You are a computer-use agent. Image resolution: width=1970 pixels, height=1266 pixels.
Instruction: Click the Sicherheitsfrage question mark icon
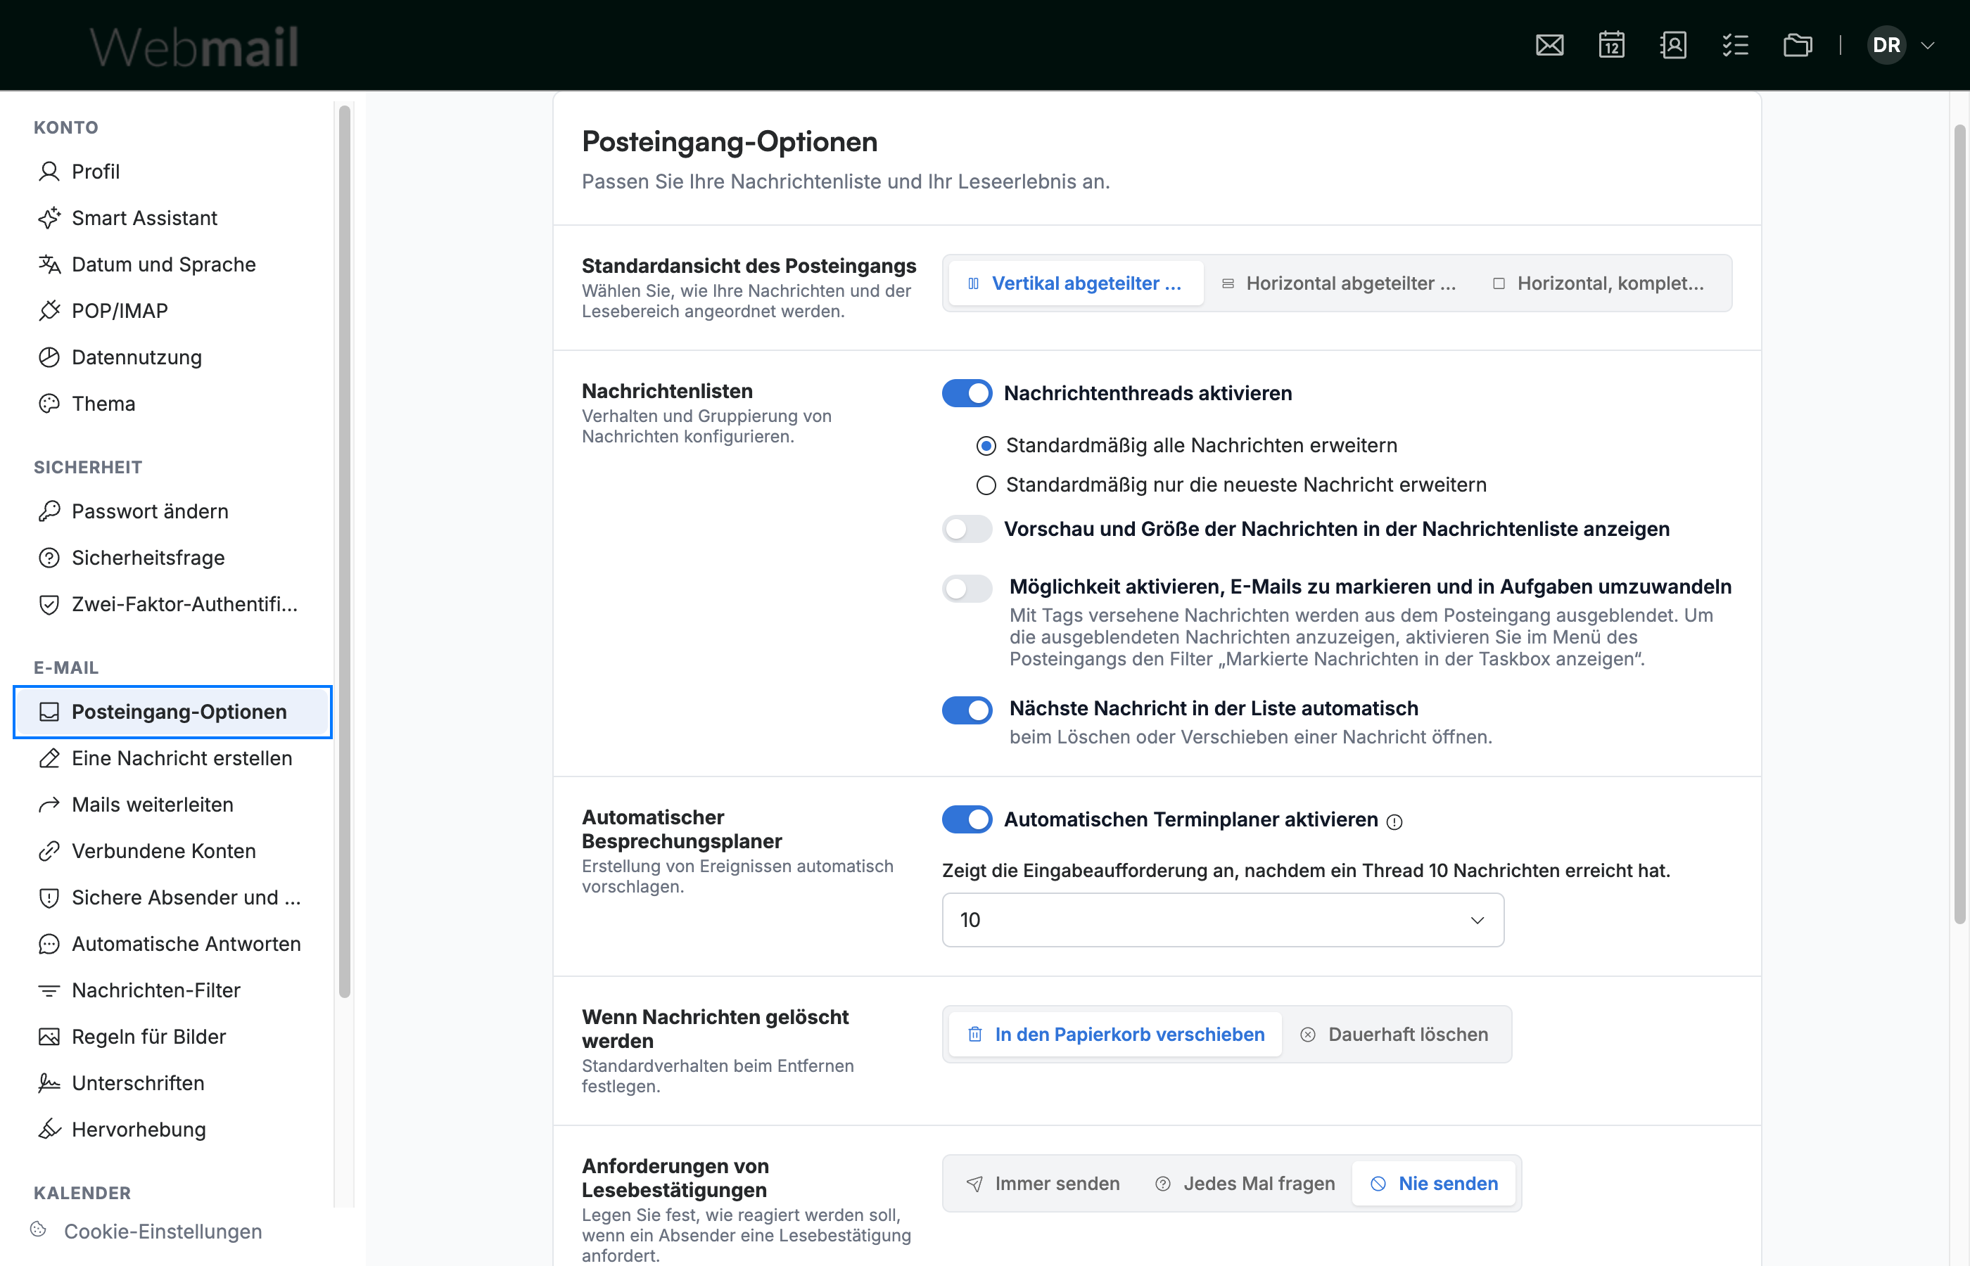click(x=49, y=557)
